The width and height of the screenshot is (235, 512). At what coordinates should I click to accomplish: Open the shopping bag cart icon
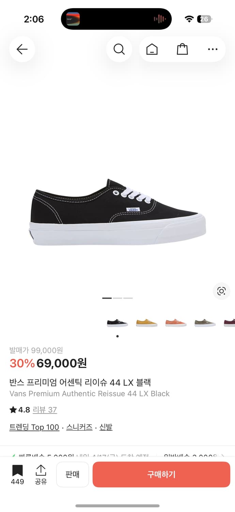[x=183, y=49]
